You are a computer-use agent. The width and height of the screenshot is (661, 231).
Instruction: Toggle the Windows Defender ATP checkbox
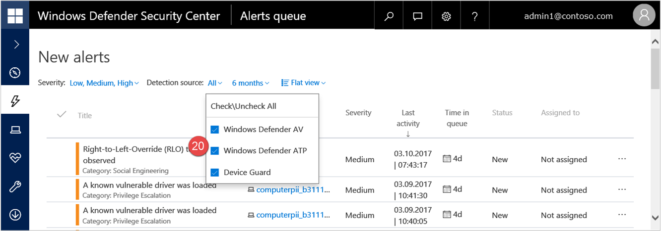[215, 151]
